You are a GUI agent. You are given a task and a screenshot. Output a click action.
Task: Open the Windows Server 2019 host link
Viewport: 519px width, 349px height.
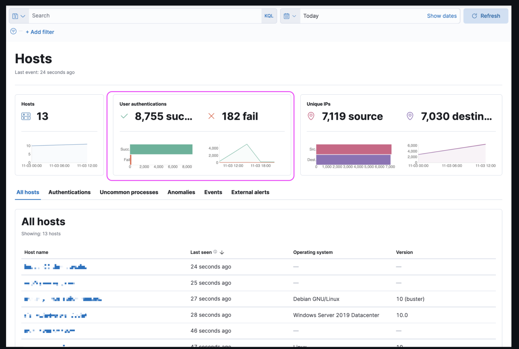(55, 315)
